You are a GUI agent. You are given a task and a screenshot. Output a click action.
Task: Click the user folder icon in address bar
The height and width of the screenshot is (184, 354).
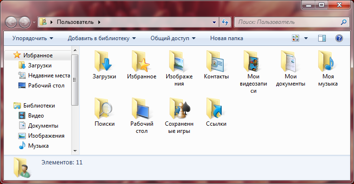point(43,22)
